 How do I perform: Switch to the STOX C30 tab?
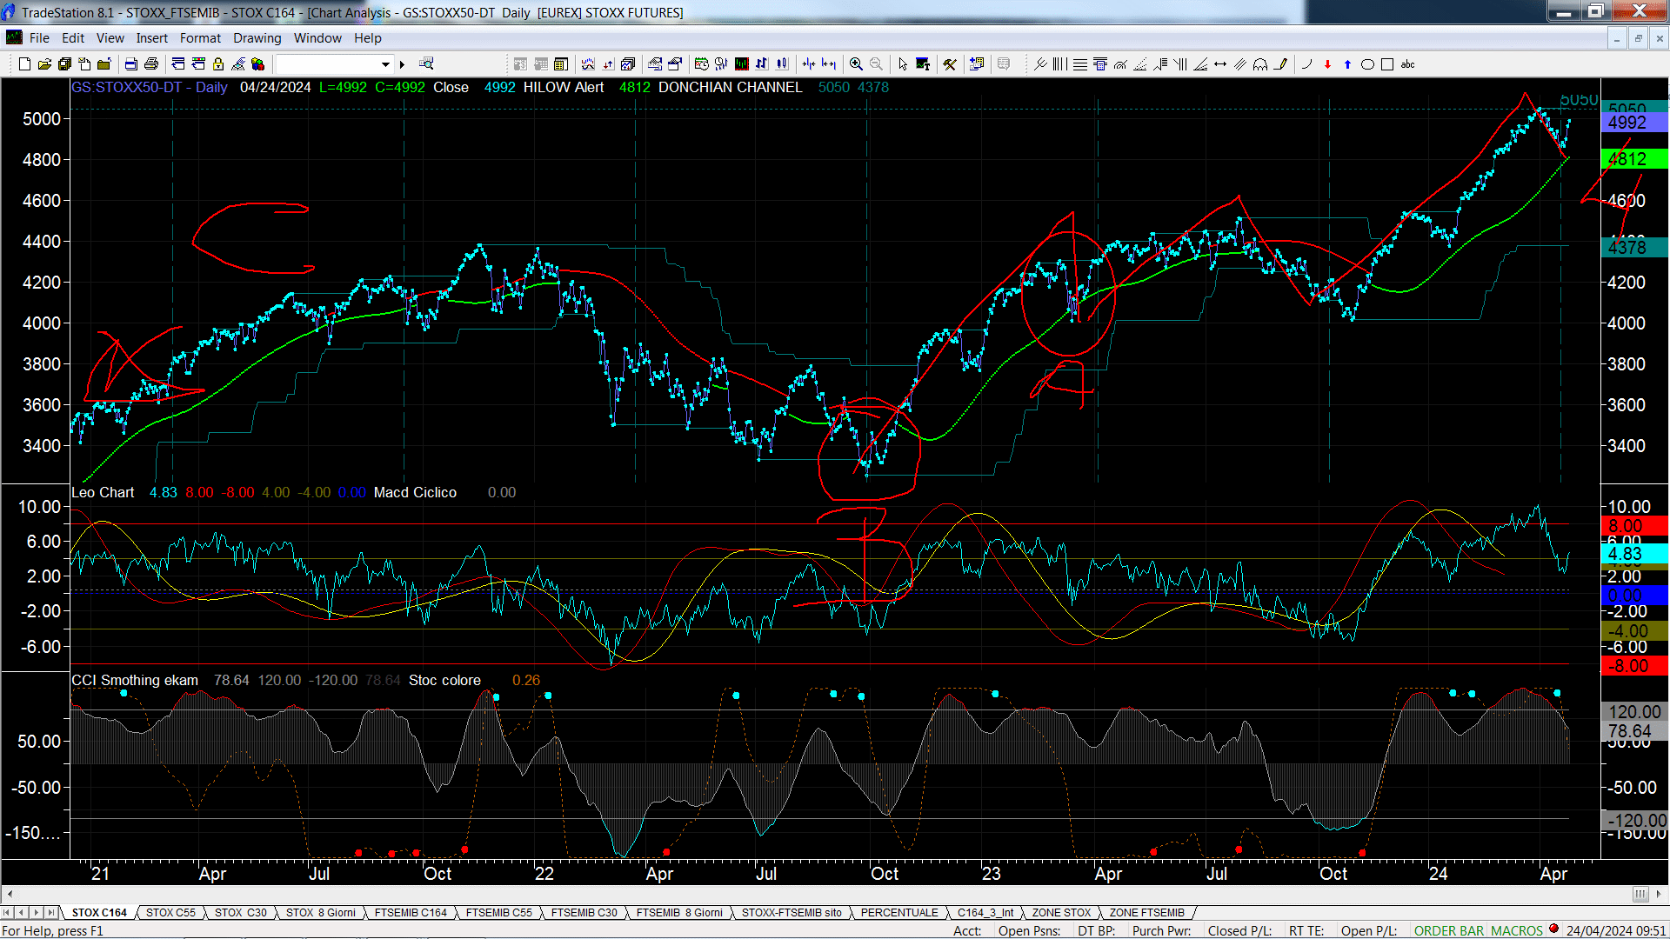point(241,912)
